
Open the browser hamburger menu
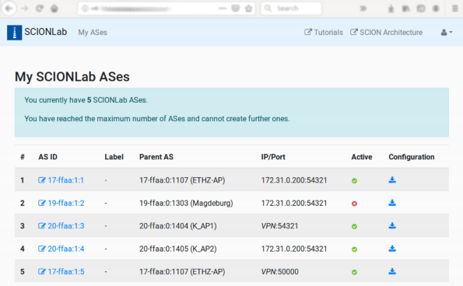click(x=454, y=9)
